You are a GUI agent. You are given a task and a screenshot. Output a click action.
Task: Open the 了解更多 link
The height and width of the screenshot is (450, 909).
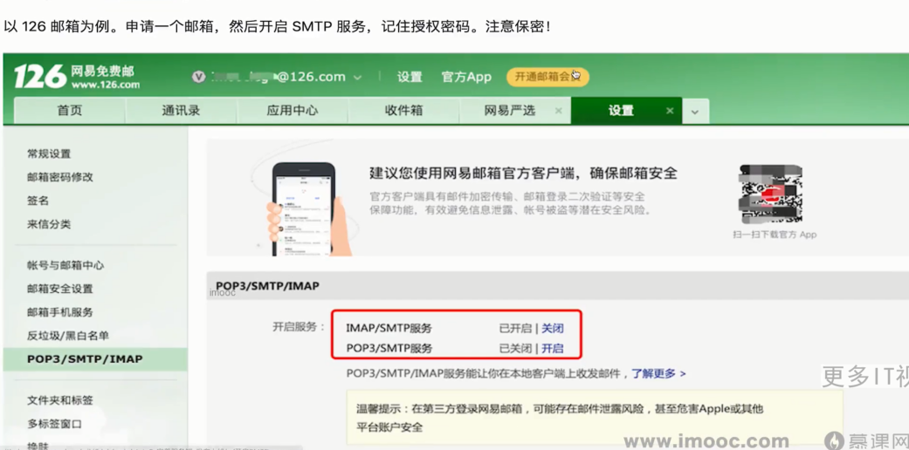pos(658,373)
